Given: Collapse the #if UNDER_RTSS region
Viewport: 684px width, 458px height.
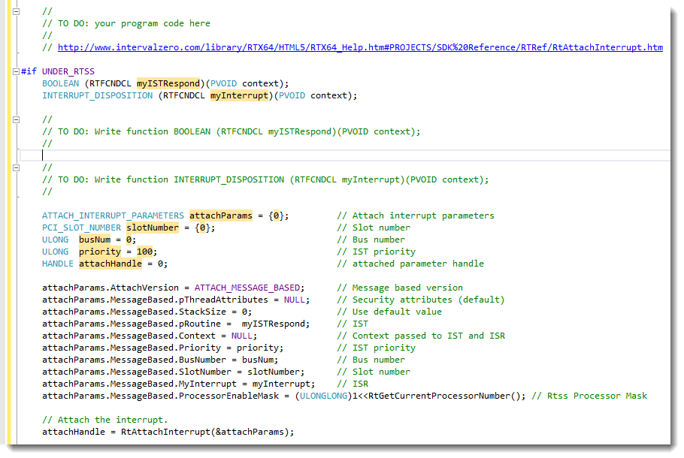Looking at the screenshot, I should (16, 71).
